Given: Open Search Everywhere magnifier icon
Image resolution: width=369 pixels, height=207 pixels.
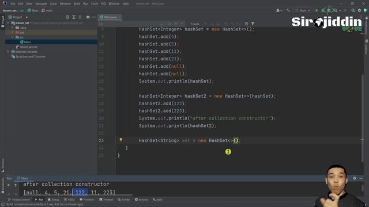Looking at the screenshot, I should [353, 10].
